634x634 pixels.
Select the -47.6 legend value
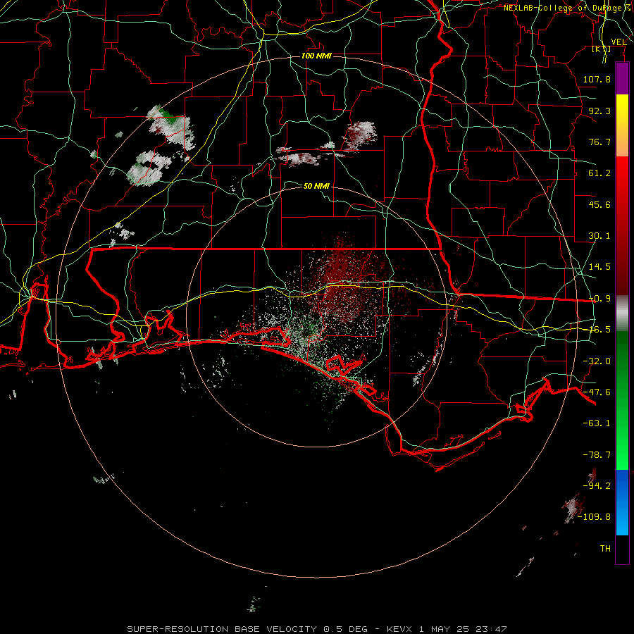[597, 392]
